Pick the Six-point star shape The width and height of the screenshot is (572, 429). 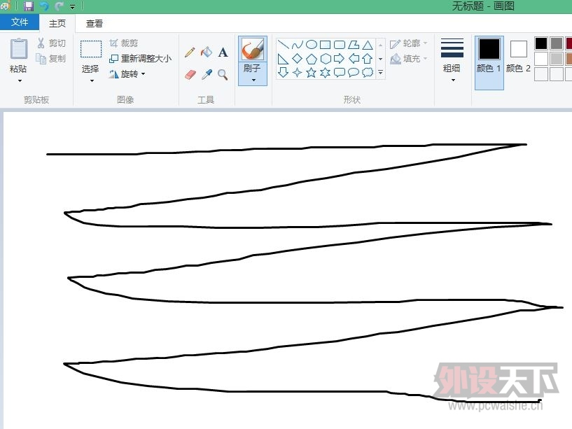tap(326, 72)
